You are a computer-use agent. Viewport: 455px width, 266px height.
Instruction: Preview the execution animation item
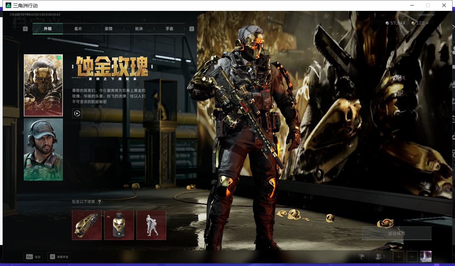pos(151,225)
